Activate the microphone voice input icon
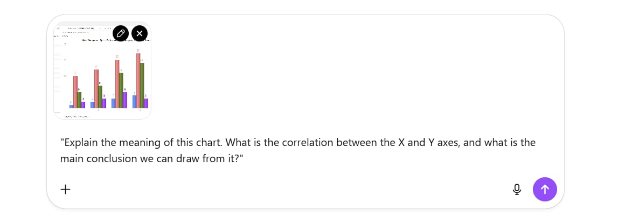The image size is (618, 223). (517, 190)
